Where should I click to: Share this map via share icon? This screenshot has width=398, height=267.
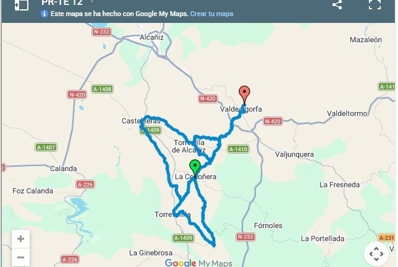pos(337,4)
